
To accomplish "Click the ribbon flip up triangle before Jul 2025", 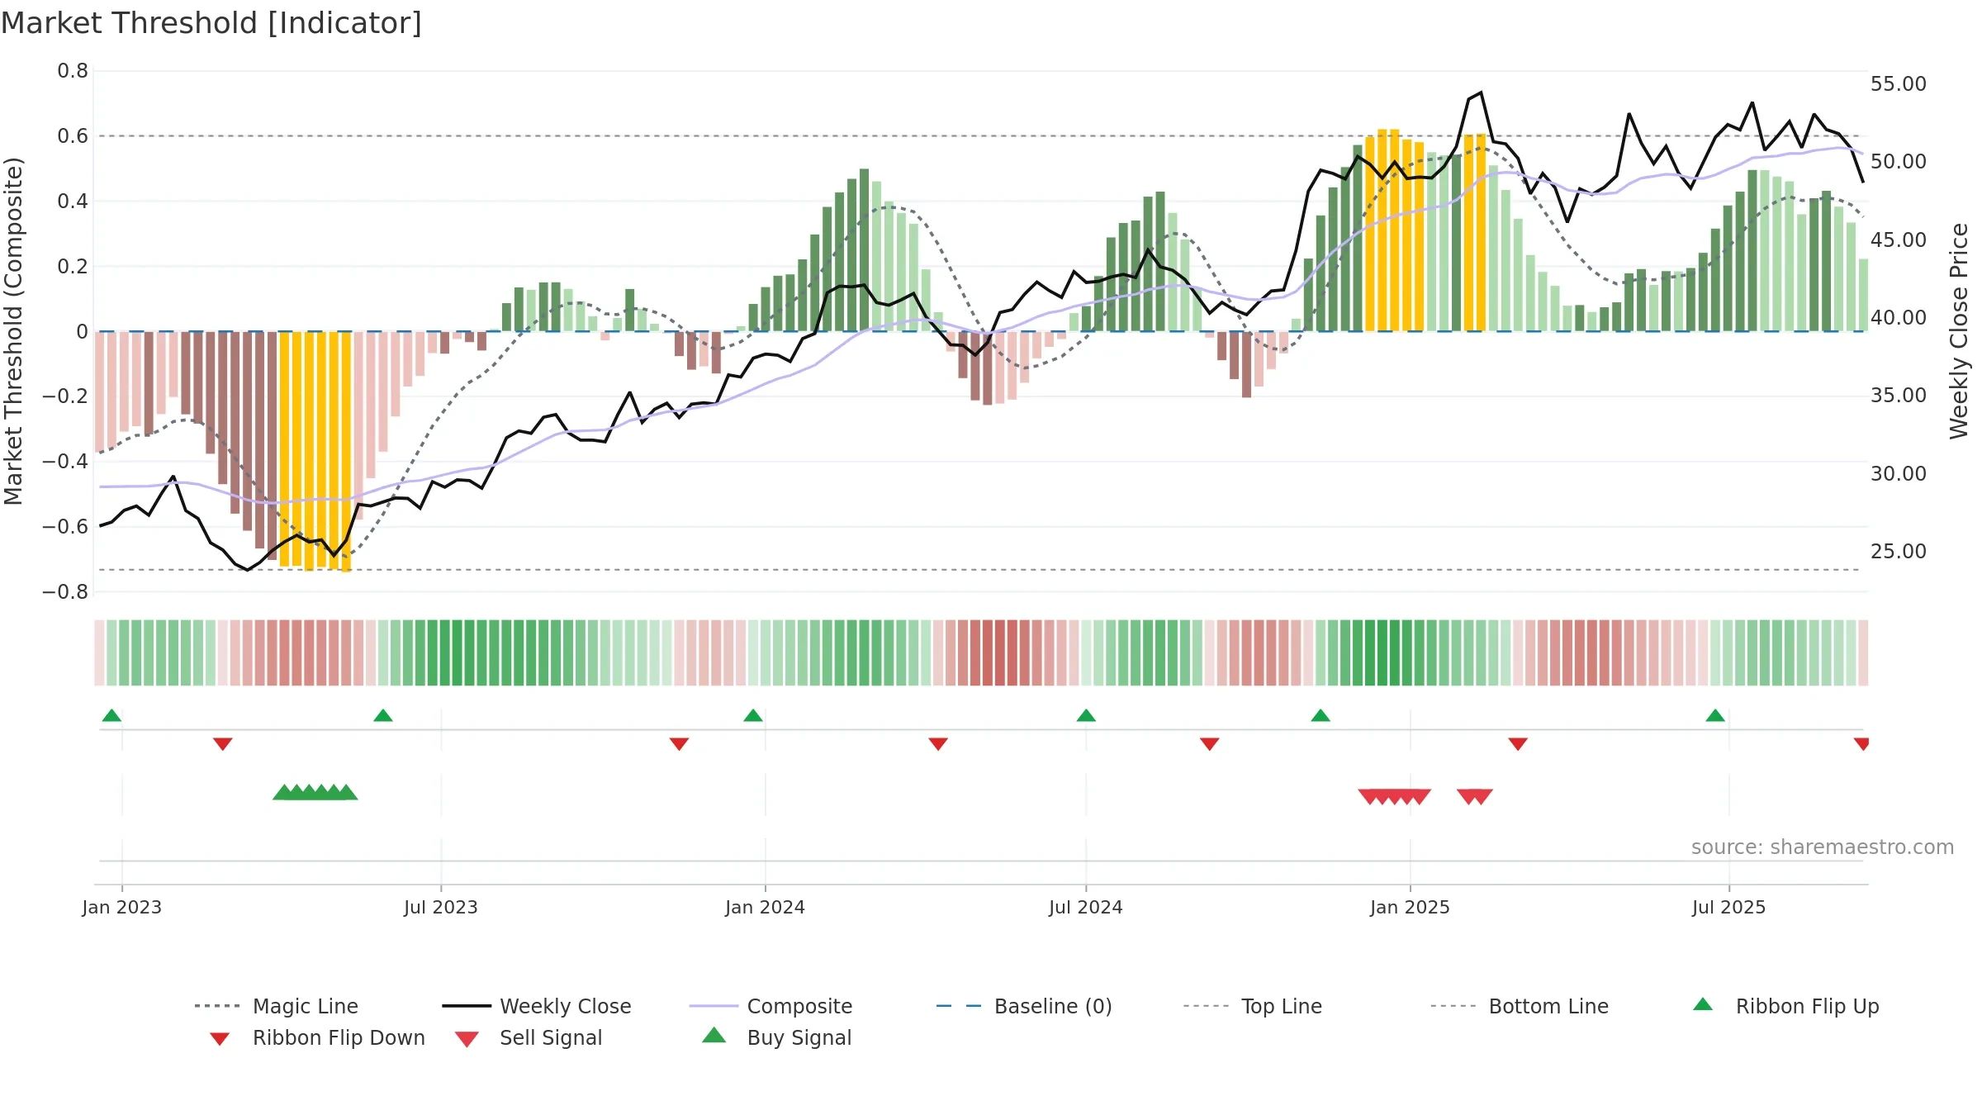I will (x=1715, y=715).
